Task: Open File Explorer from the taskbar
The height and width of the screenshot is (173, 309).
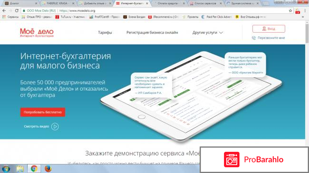Action: pyautogui.click(x=20, y=169)
